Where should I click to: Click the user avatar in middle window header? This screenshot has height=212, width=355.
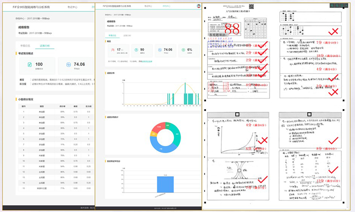pyautogui.click(x=198, y=6)
